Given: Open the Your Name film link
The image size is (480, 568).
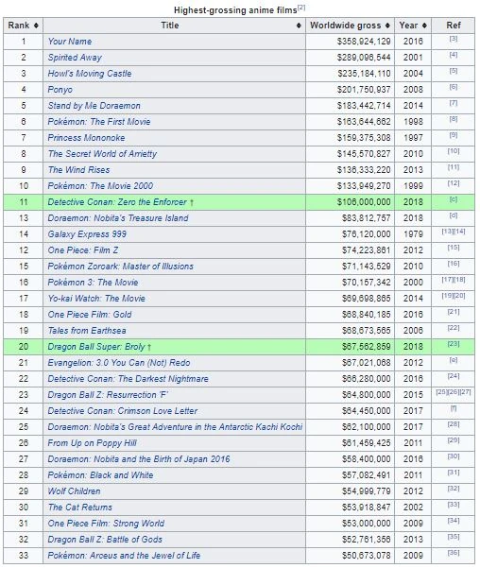Looking at the screenshot, I should pos(70,42).
